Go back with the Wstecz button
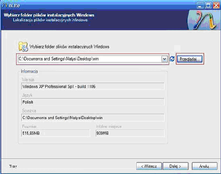This screenshot has height=174, width=221. coord(149,166)
